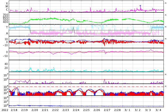Click the 10^7 axis label
This screenshot has height=112, width=168.
6,75
